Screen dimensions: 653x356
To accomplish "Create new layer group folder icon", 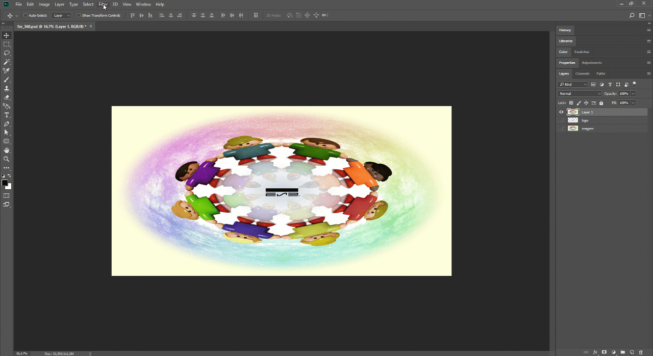I will point(622,352).
